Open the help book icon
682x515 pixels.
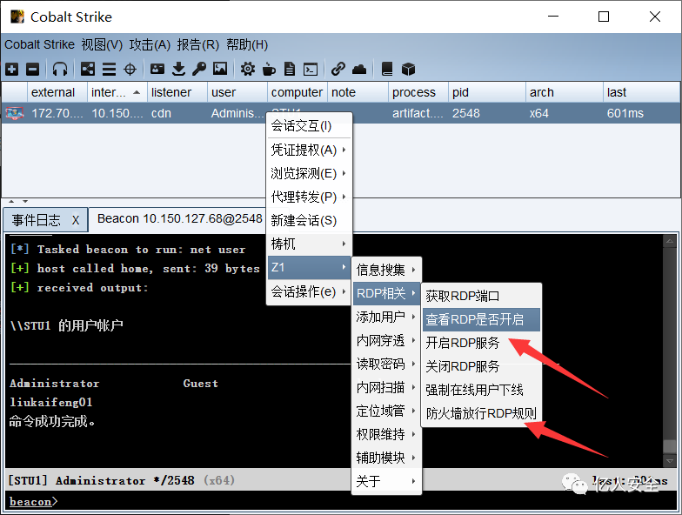[x=386, y=69]
